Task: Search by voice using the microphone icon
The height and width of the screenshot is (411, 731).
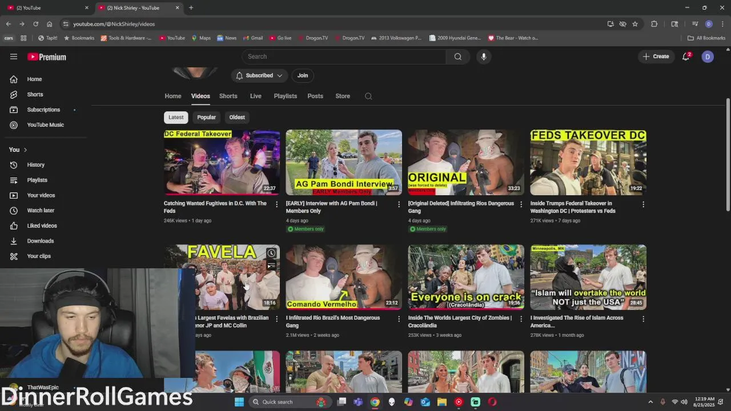Action: tap(484, 57)
